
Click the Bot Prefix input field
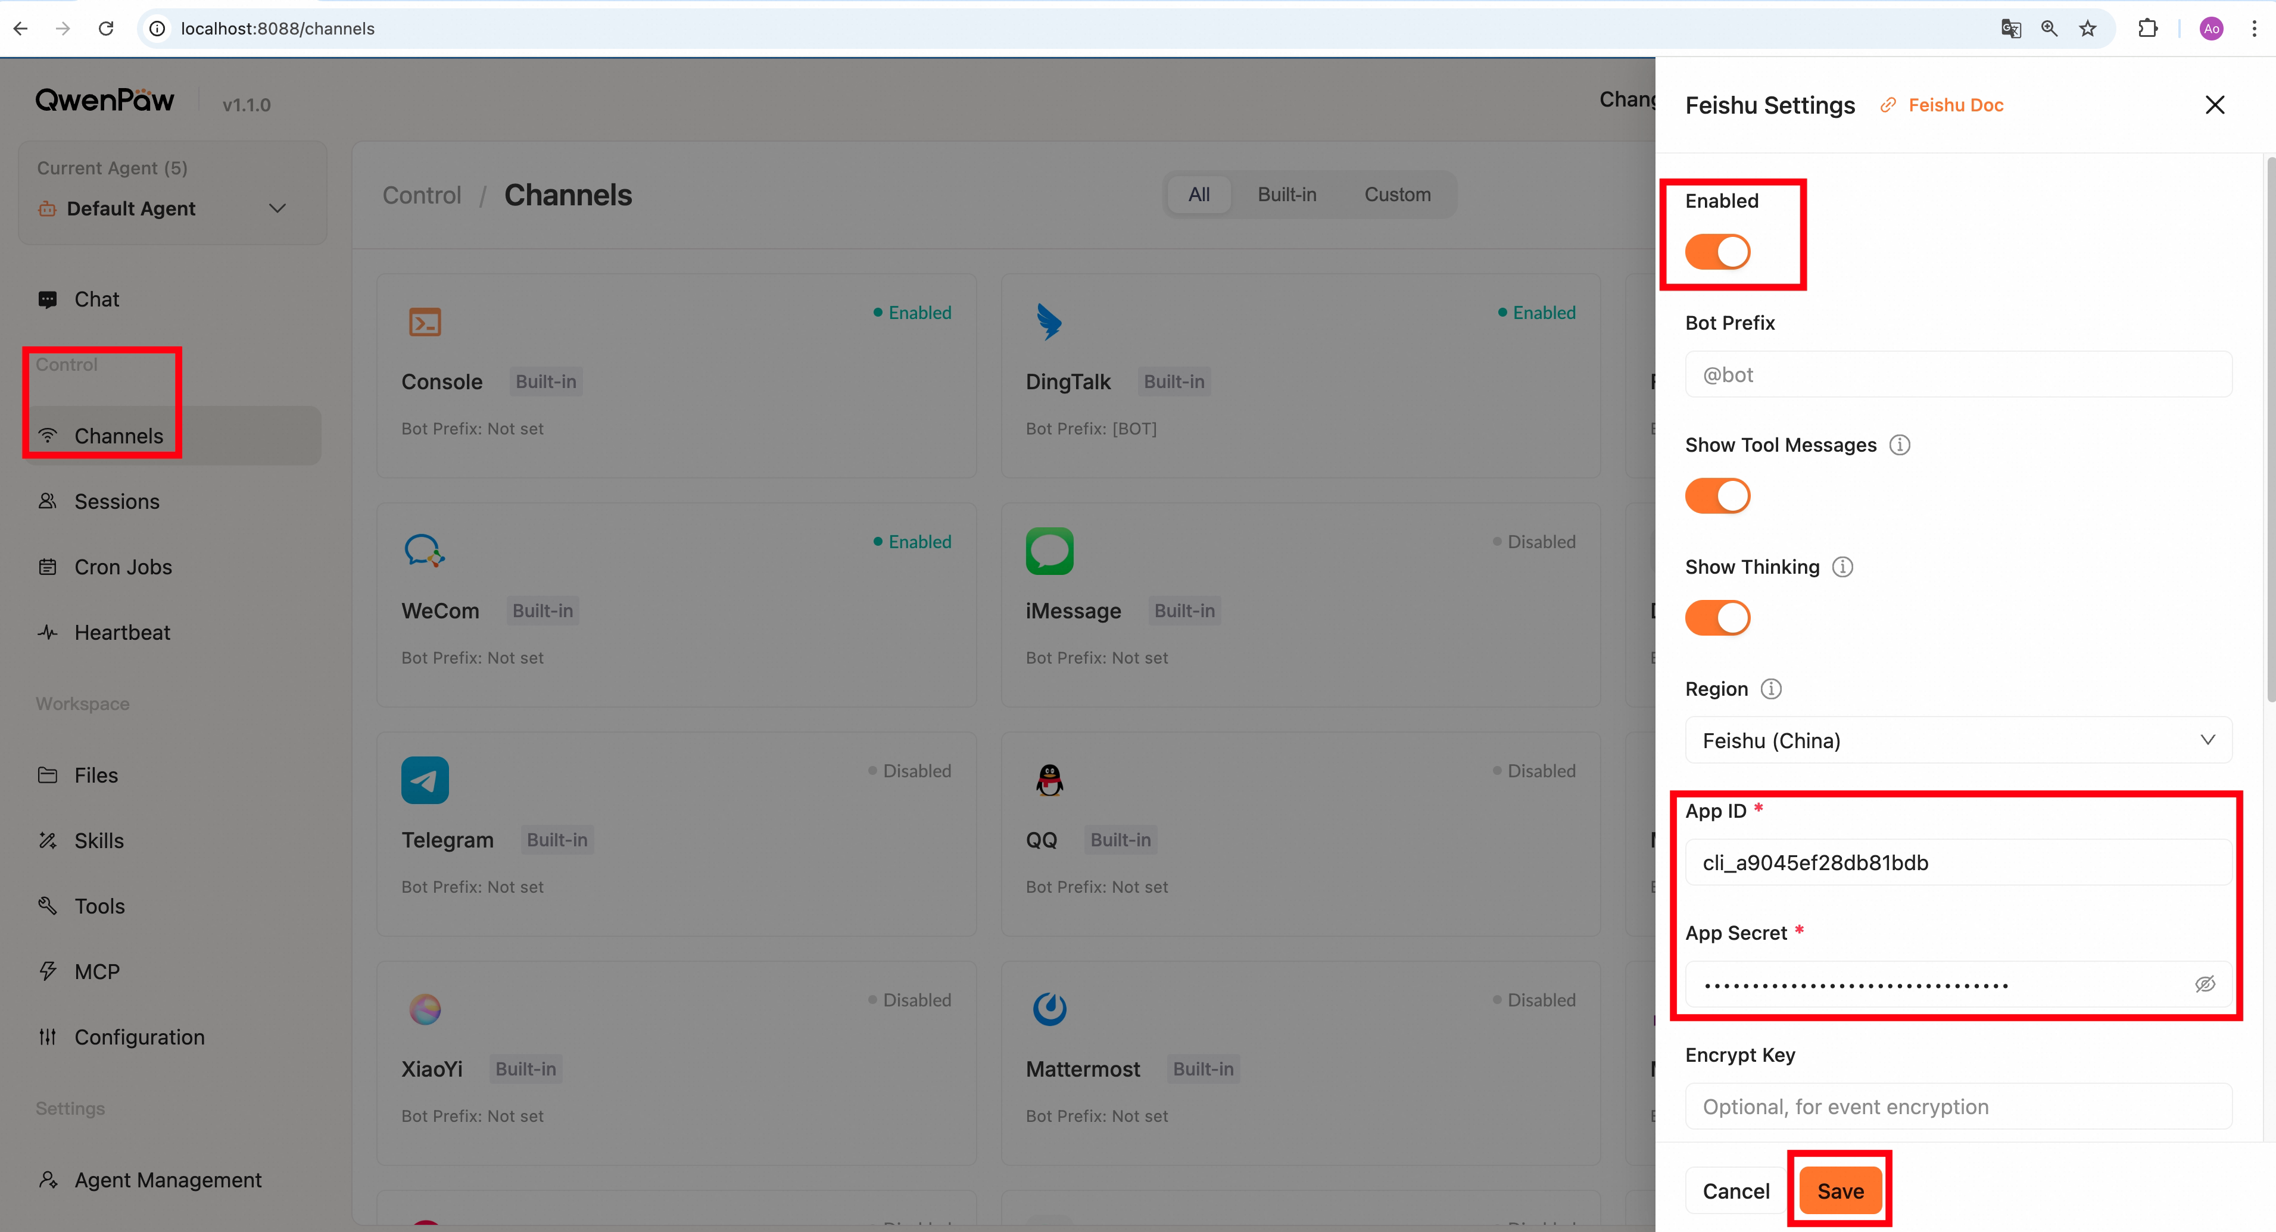coord(1959,374)
